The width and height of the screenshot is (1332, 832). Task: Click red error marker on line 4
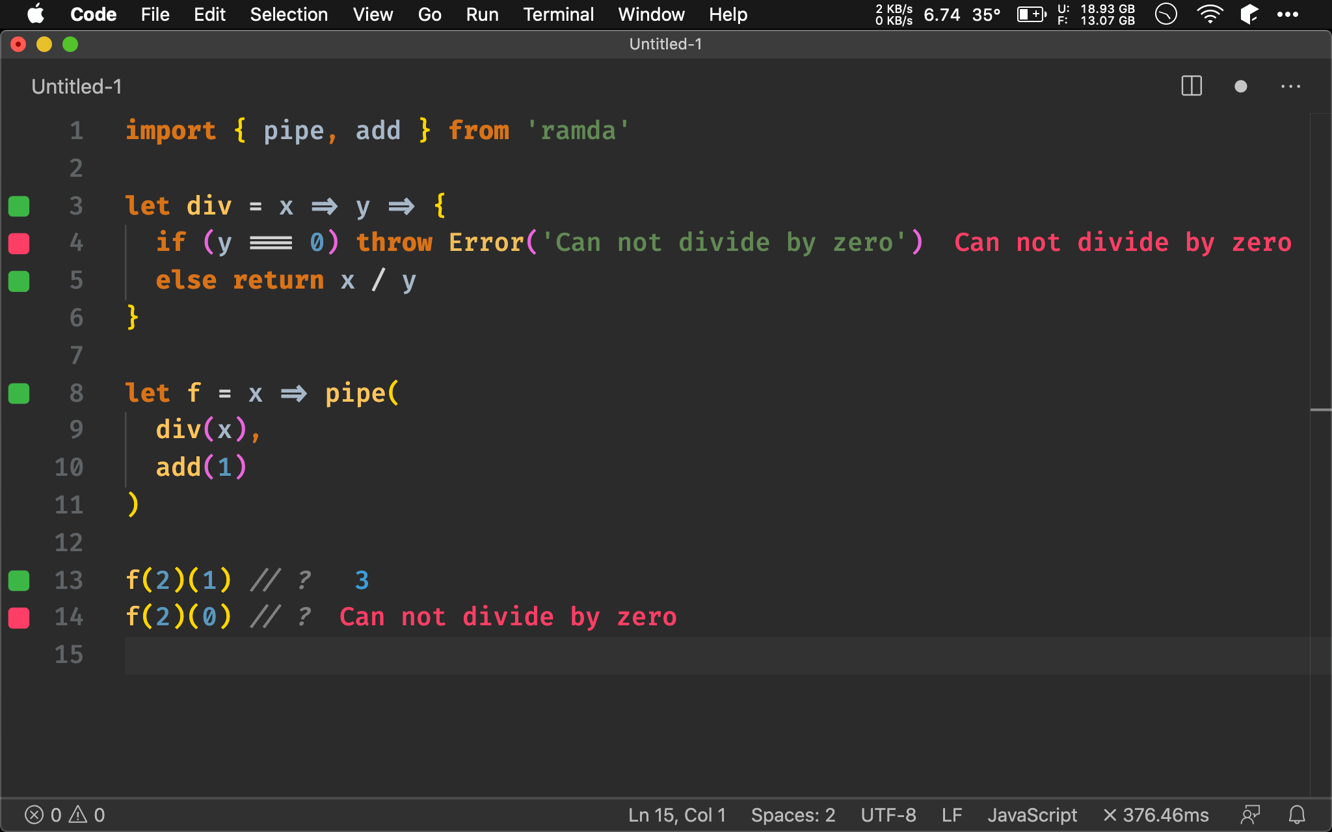[x=19, y=243]
